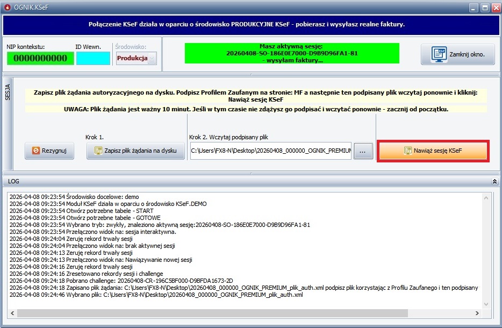Click Nawiąż sesję KSeF button
Image resolution: width=502 pixels, height=328 pixels.
coord(433,151)
